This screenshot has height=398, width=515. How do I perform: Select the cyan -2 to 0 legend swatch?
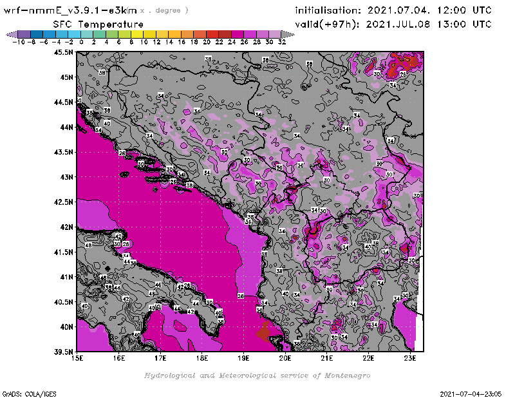coord(75,34)
